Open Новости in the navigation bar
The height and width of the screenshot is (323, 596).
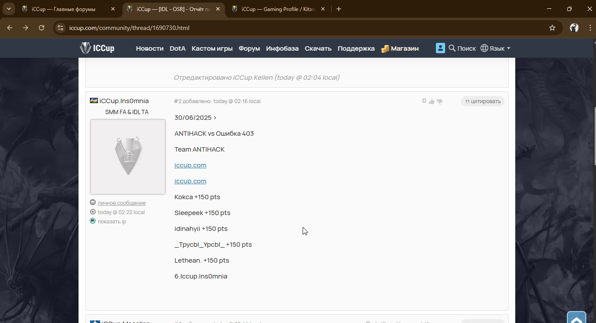[150, 48]
